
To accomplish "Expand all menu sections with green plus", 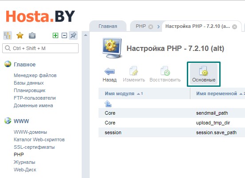I will pyautogui.click(x=55, y=35).
